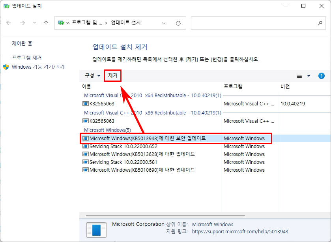Click the 제거 button
331x242 pixels.
113,75
